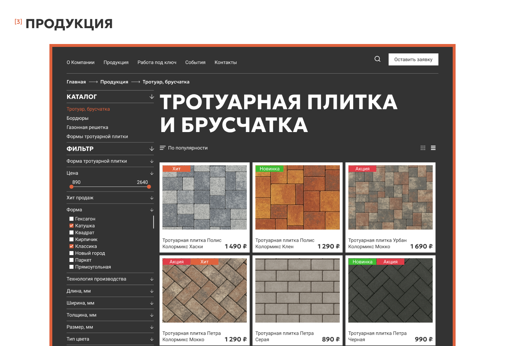The width and height of the screenshot is (505, 346).
Task: Click the 990 ₽ price
Action: (x=423, y=340)
